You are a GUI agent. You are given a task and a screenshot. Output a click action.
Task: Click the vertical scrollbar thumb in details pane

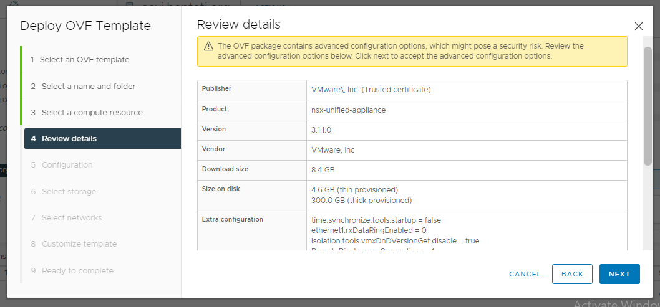[648, 105]
